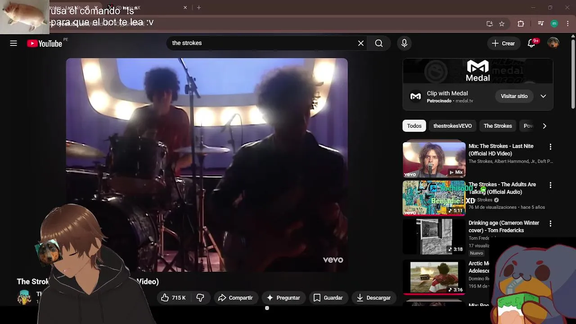576x324 pixels.
Task: Run search with the magnifier button
Action: click(x=379, y=43)
